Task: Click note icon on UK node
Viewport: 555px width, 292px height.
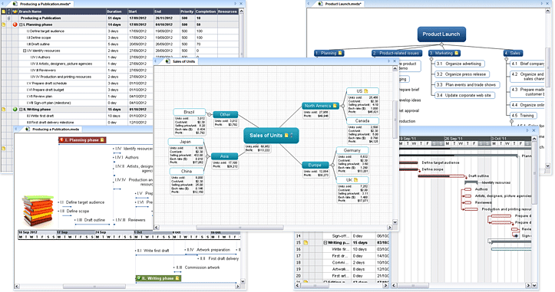Action: (355, 180)
